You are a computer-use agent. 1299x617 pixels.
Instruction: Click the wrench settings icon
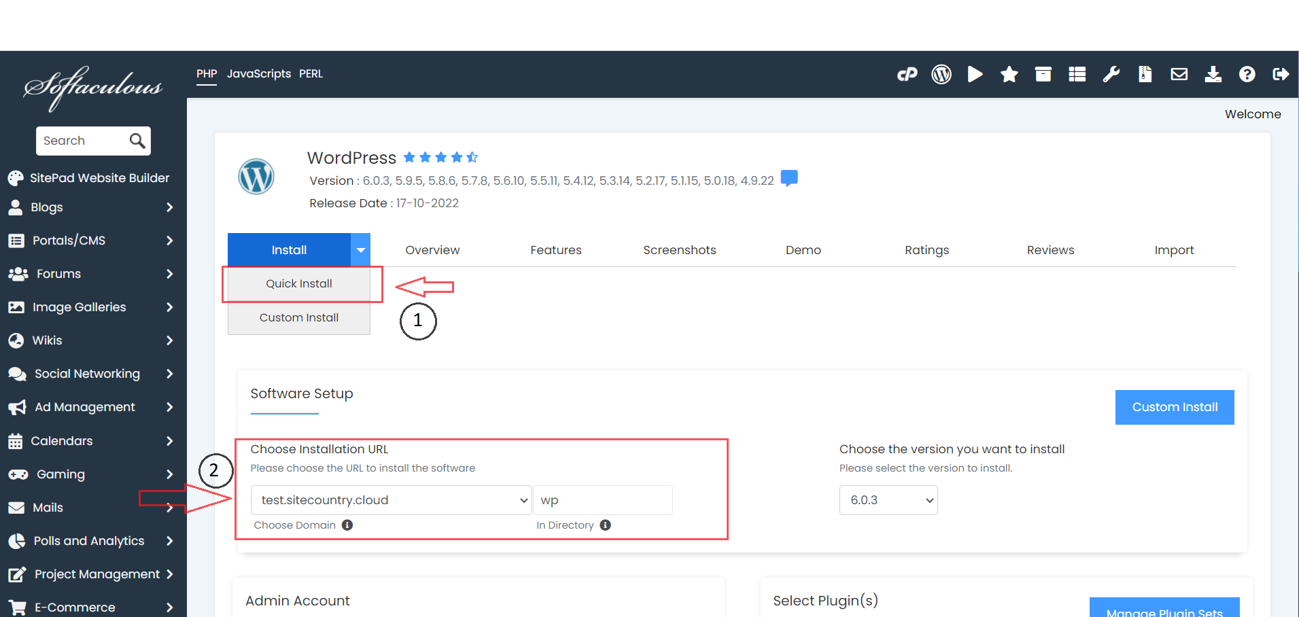coord(1111,74)
